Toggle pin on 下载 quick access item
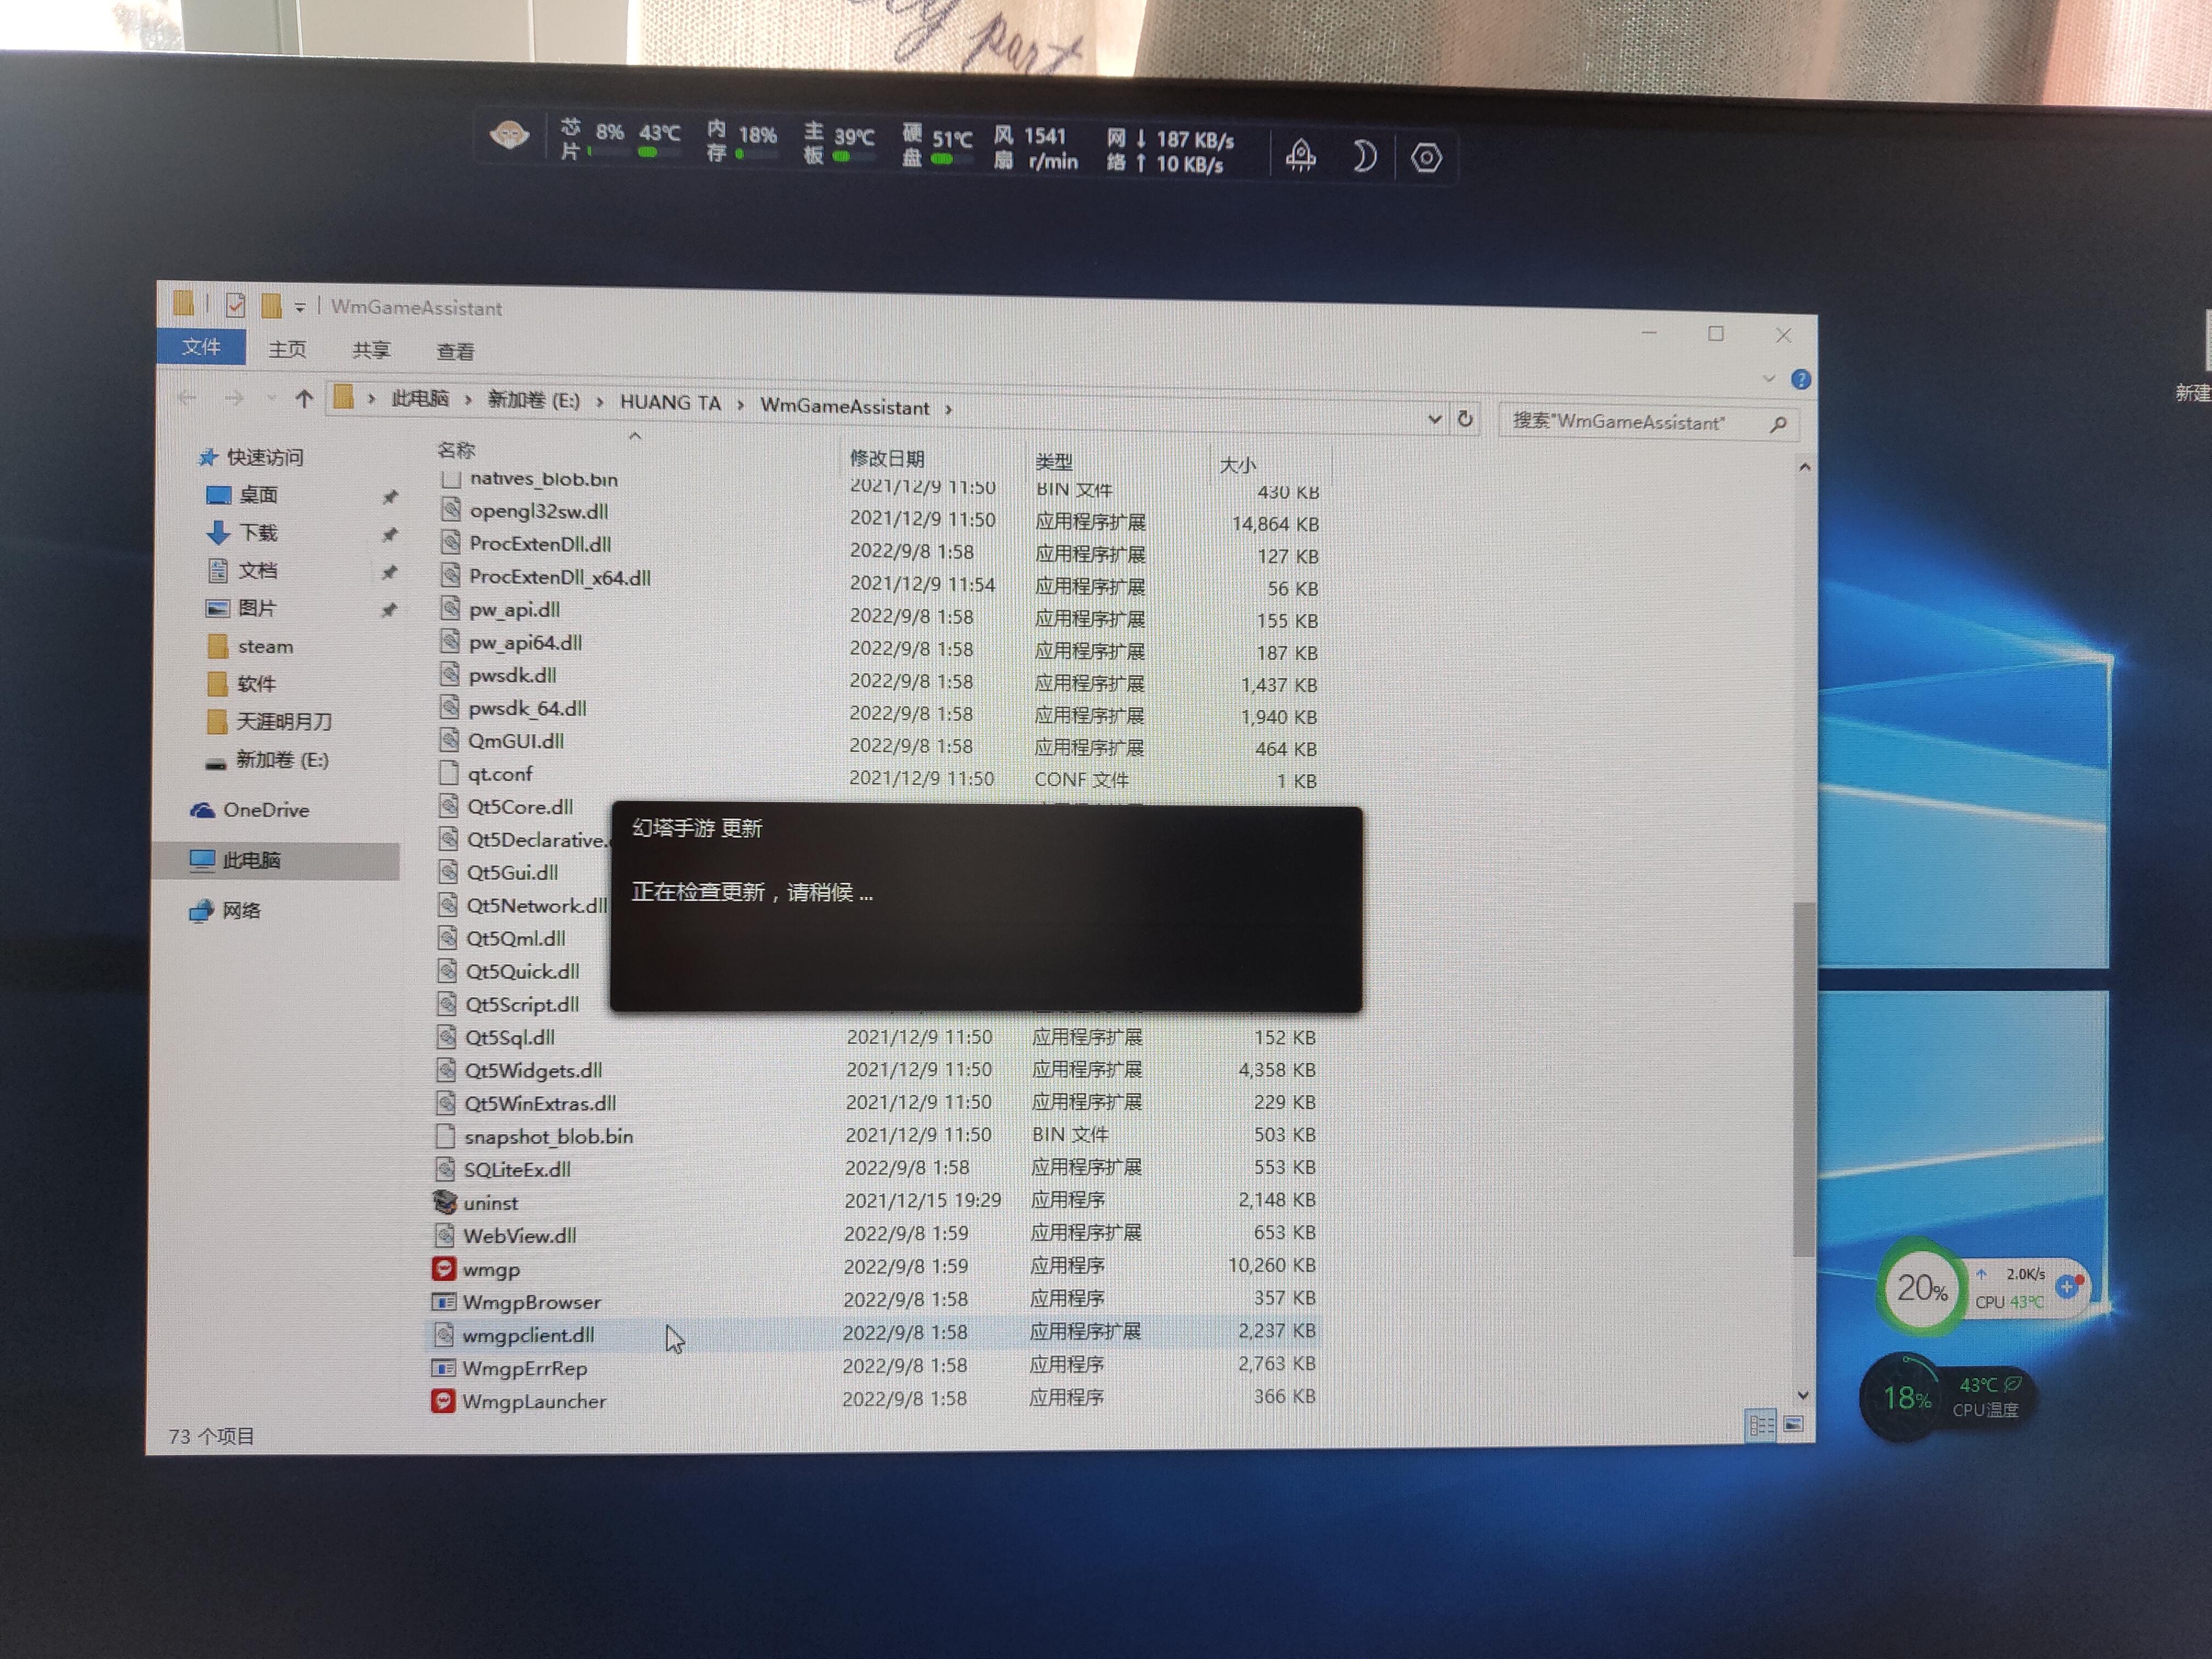This screenshot has width=2212, height=1659. click(x=390, y=534)
